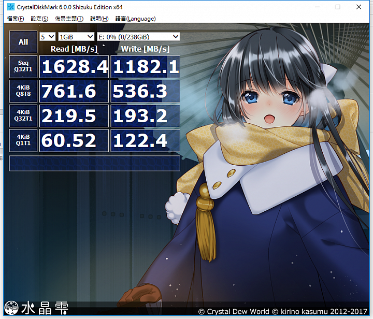Open the 說明(H) help menu

click(99, 19)
